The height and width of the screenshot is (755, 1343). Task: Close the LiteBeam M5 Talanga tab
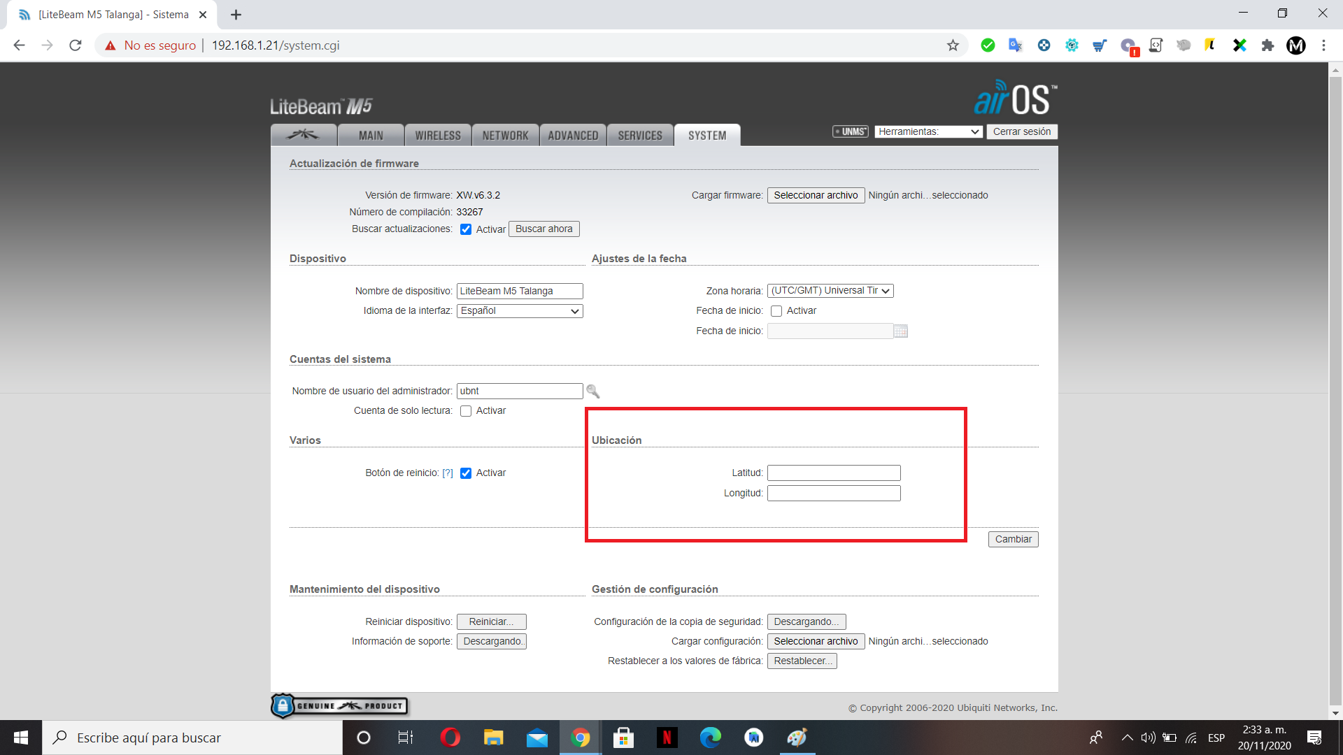coord(203,15)
